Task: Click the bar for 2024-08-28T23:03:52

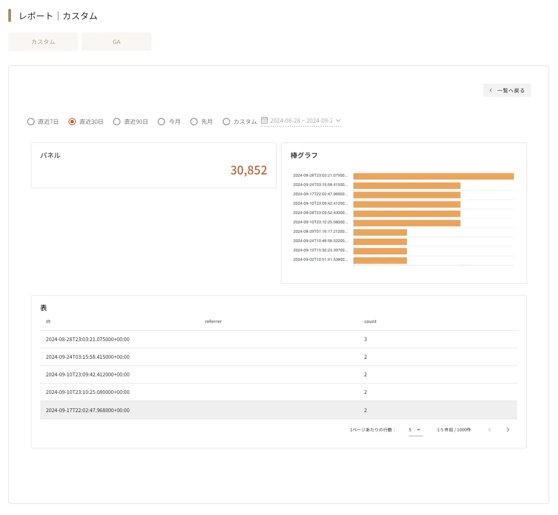Action: [x=407, y=213]
